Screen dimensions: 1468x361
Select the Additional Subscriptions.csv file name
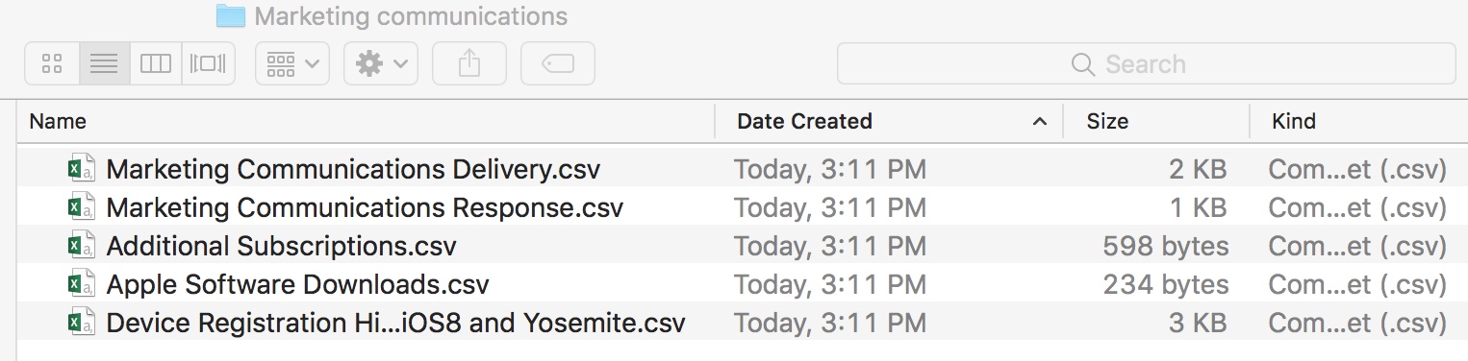coord(281,247)
